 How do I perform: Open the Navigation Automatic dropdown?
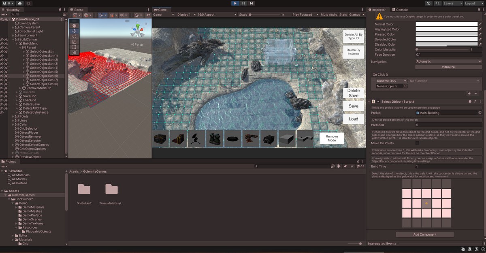pos(449,61)
